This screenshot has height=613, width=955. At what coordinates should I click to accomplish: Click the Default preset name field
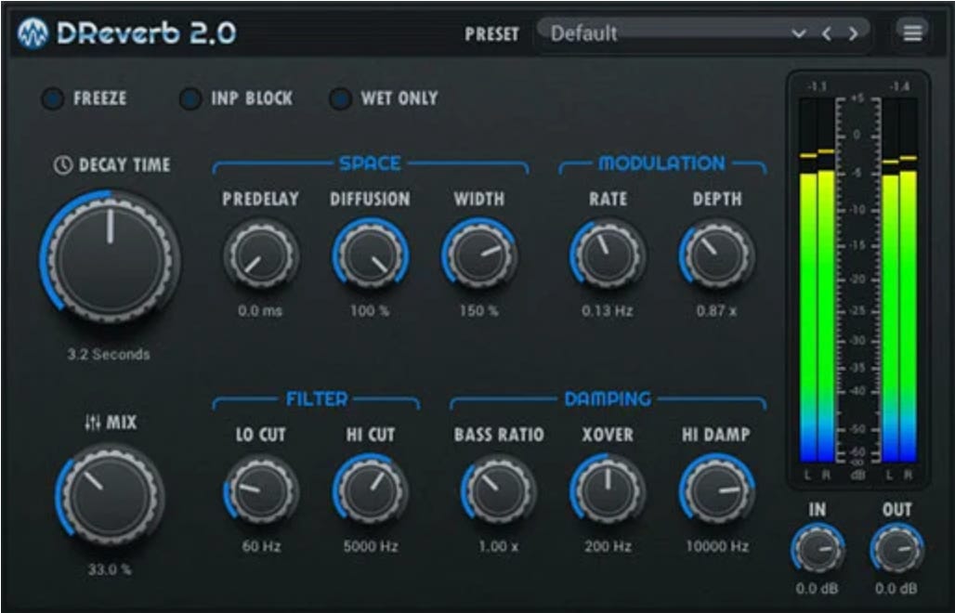point(703,33)
